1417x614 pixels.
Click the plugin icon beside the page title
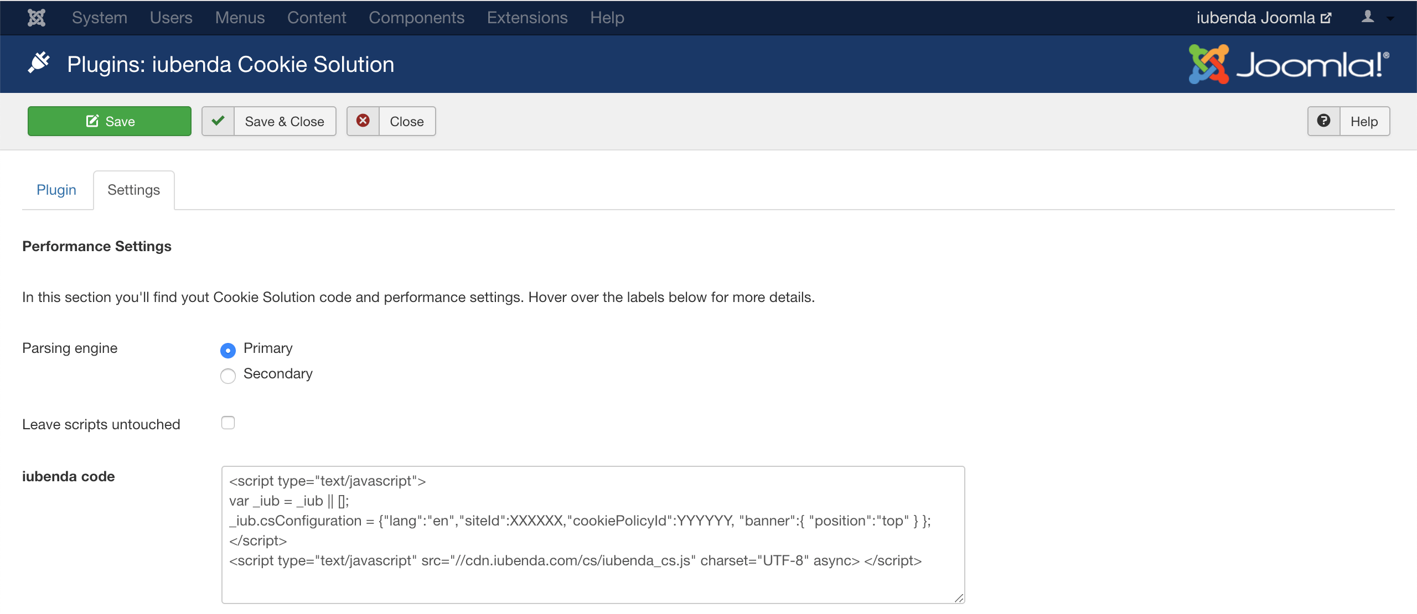(x=39, y=63)
